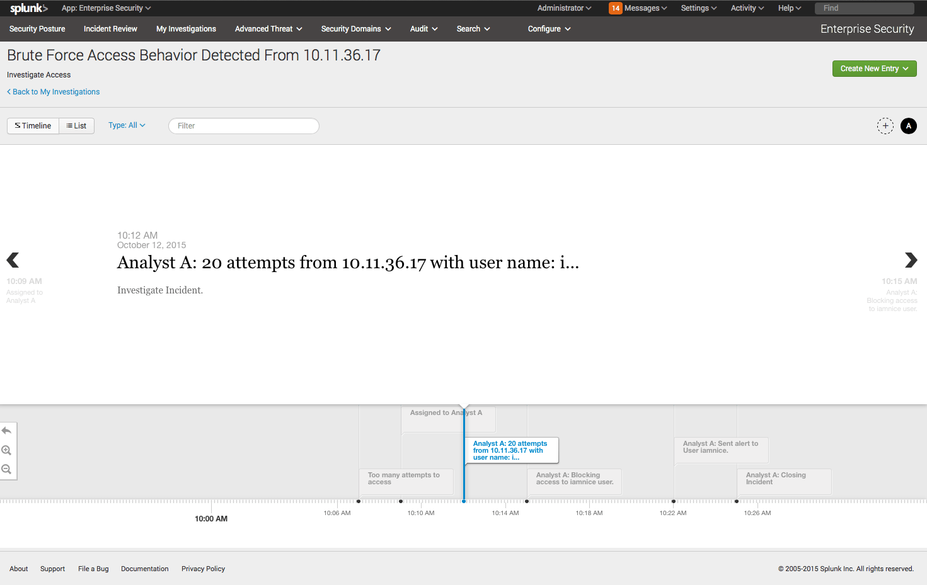Image resolution: width=927 pixels, height=585 pixels.
Task: Open the Type: All filter dropdown
Action: click(127, 125)
